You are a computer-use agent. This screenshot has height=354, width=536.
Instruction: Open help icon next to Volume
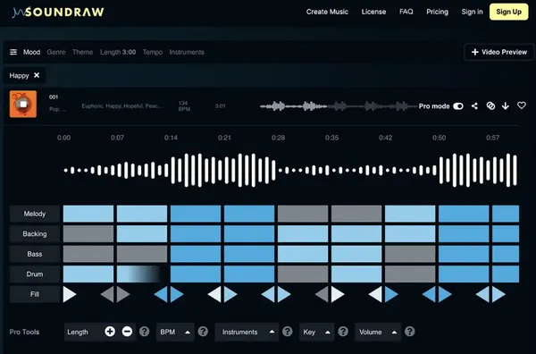[409, 332]
